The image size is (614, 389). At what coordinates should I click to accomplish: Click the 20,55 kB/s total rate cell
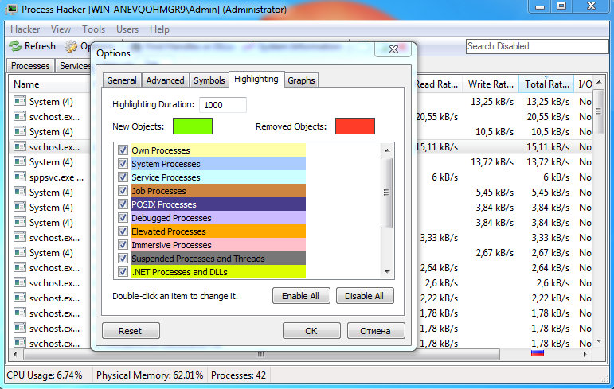(x=548, y=117)
